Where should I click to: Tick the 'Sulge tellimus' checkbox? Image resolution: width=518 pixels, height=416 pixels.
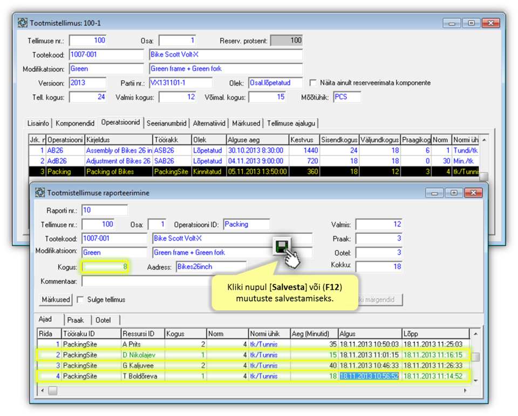pos(80,300)
